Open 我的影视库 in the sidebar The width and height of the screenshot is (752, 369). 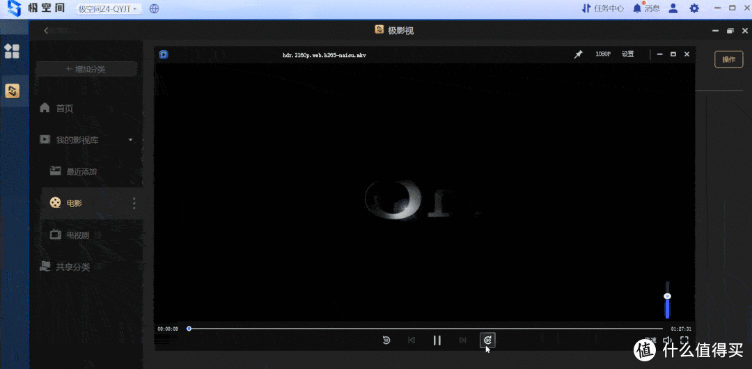pyautogui.click(x=78, y=140)
